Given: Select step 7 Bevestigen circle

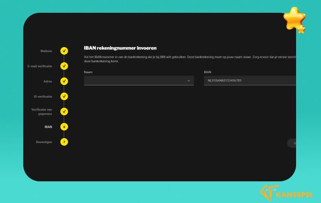Looking at the screenshot, I should pyautogui.click(x=64, y=142).
